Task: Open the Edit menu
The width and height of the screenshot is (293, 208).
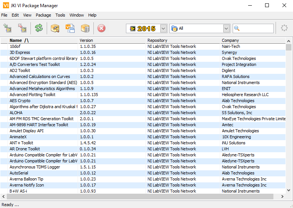Action: [15, 15]
